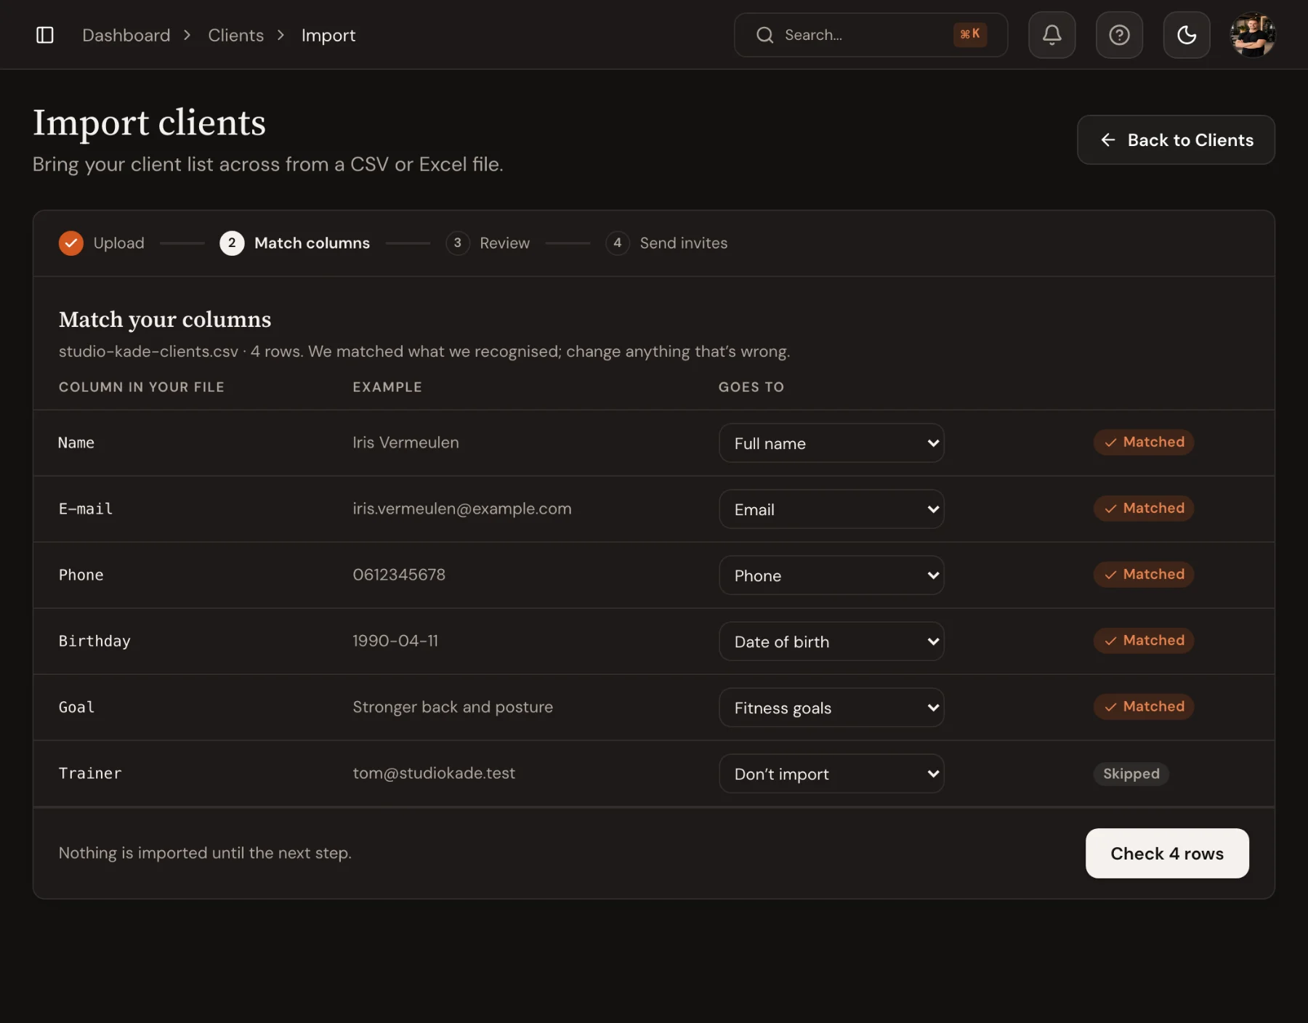Select the Match columns step
The height and width of the screenshot is (1023, 1308).
pyautogui.click(x=295, y=243)
